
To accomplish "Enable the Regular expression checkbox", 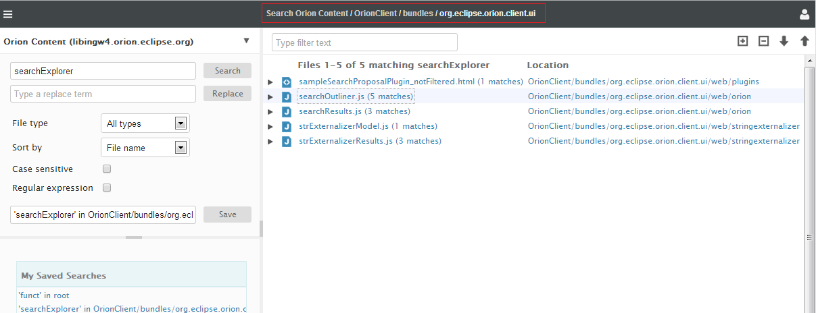I will point(107,188).
